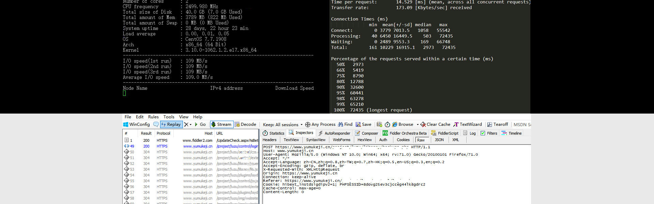Click the Tearoff button
Screen dimensions: 654x204
click(x=498, y=124)
